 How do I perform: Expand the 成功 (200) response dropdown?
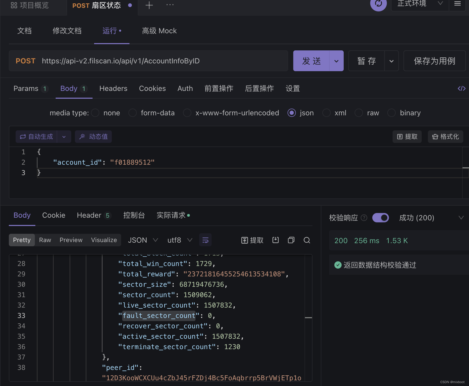[x=461, y=218]
